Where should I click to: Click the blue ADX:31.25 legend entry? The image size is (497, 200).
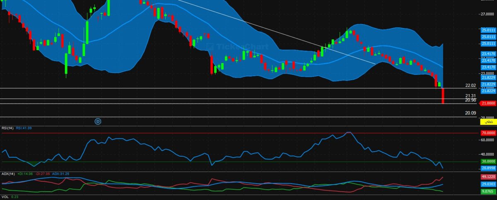click(x=61, y=174)
